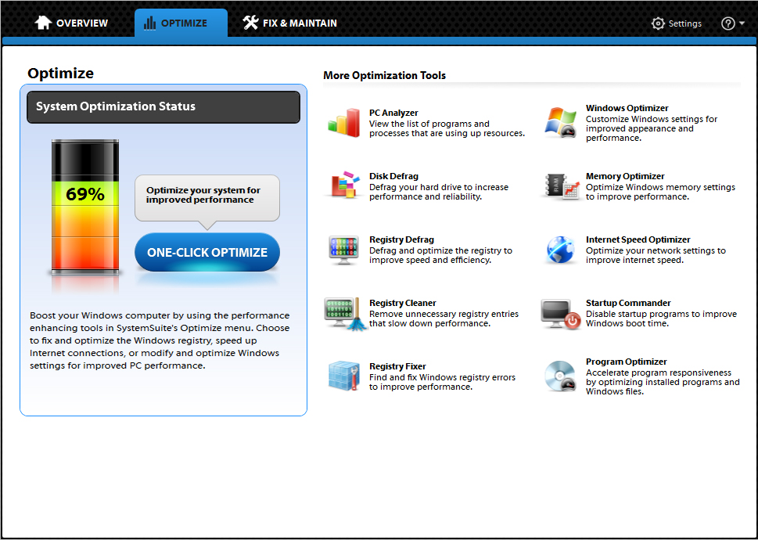The height and width of the screenshot is (540, 758).
Task: Switch to the Overview tab
Action: pyautogui.click(x=71, y=23)
